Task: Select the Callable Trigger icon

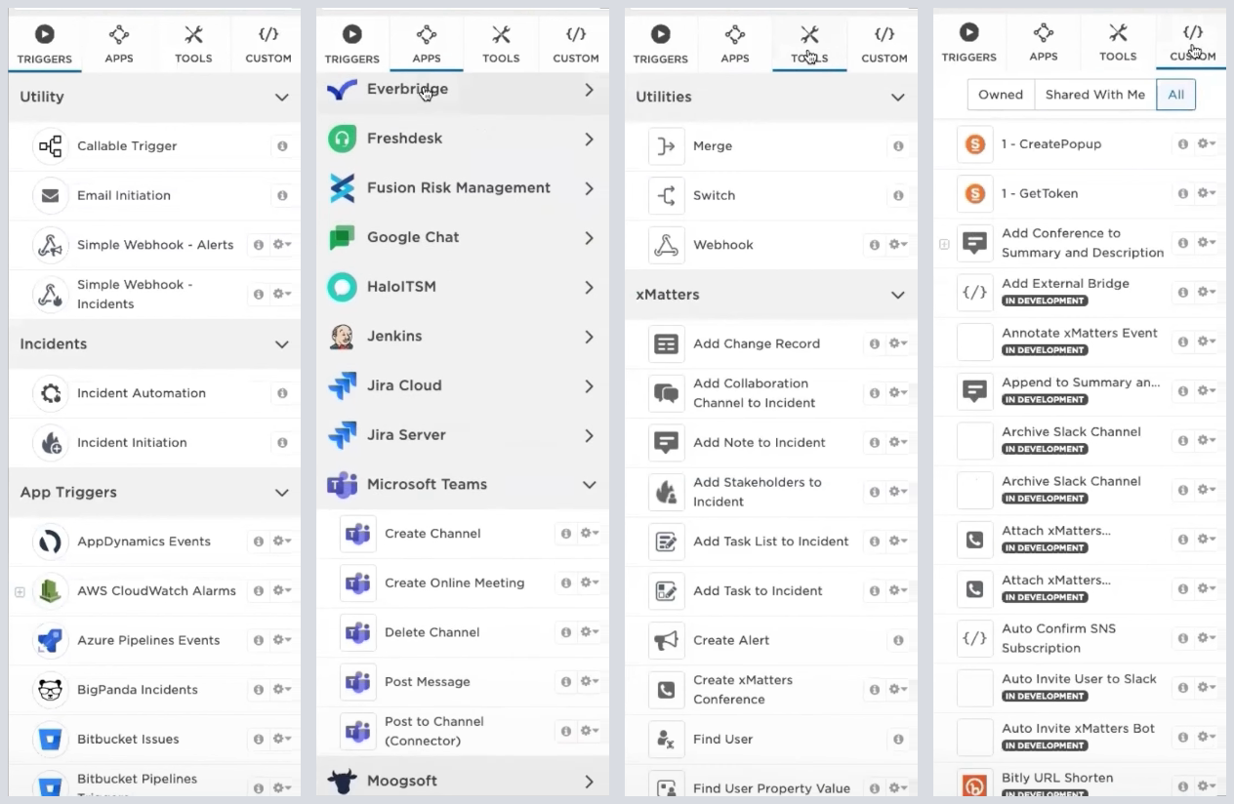Action: [50, 146]
